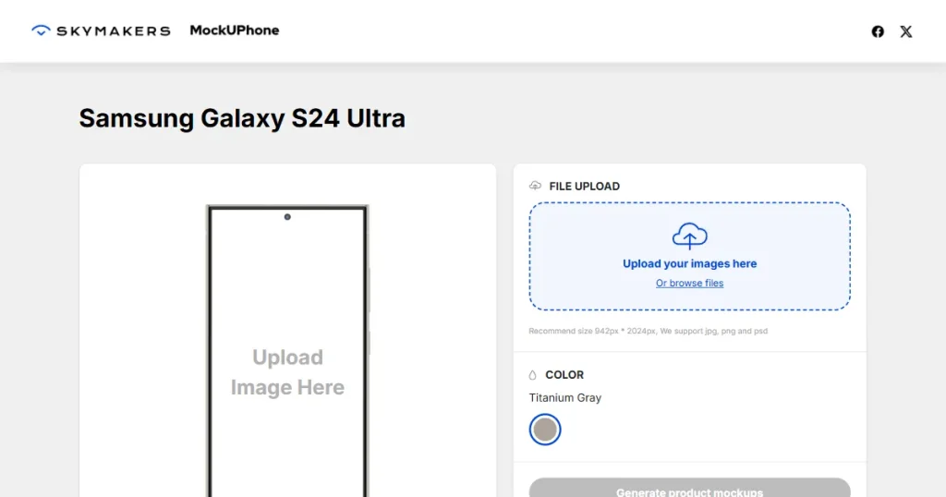
Task: Click the droplet icon beside COLOR
Action: coord(533,375)
